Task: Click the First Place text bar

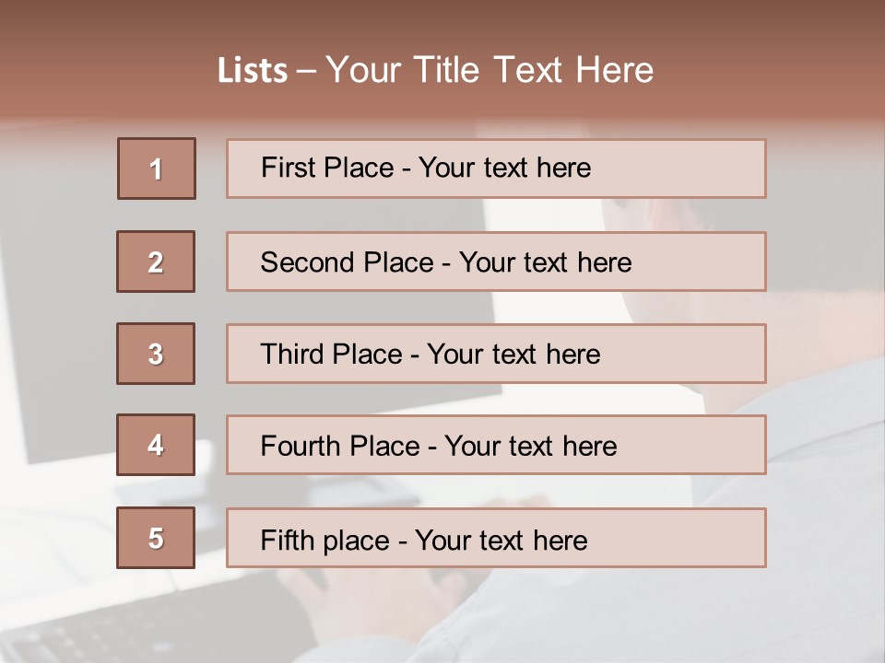Action: (x=496, y=169)
